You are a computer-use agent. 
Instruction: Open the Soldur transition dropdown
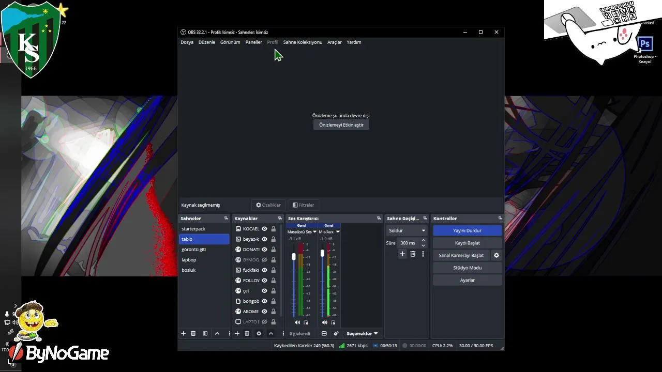point(407,230)
